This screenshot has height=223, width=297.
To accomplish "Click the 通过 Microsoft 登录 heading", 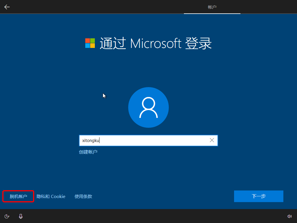I will [155, 44].
